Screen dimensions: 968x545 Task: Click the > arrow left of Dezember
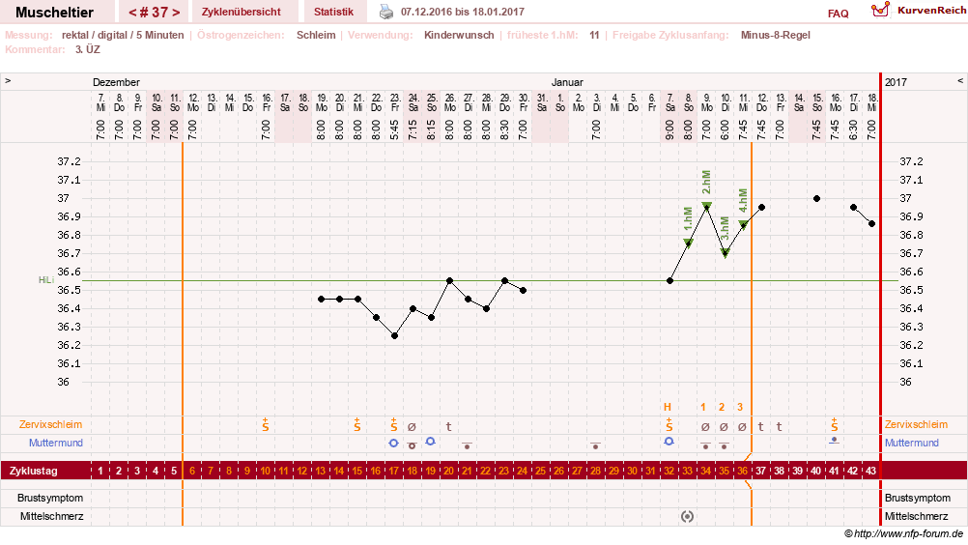pos(8,81)
